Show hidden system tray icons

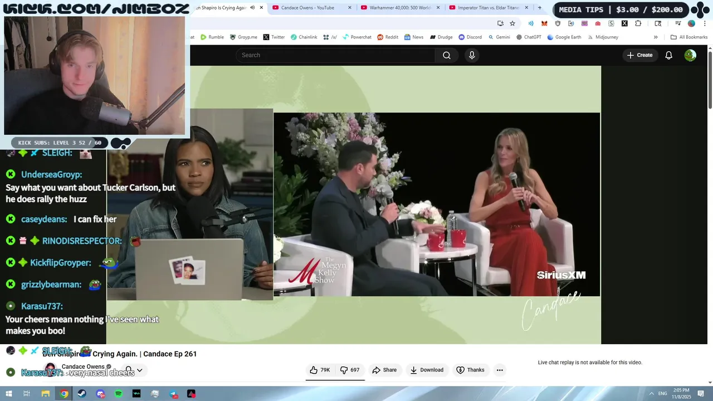coord(651,393)
